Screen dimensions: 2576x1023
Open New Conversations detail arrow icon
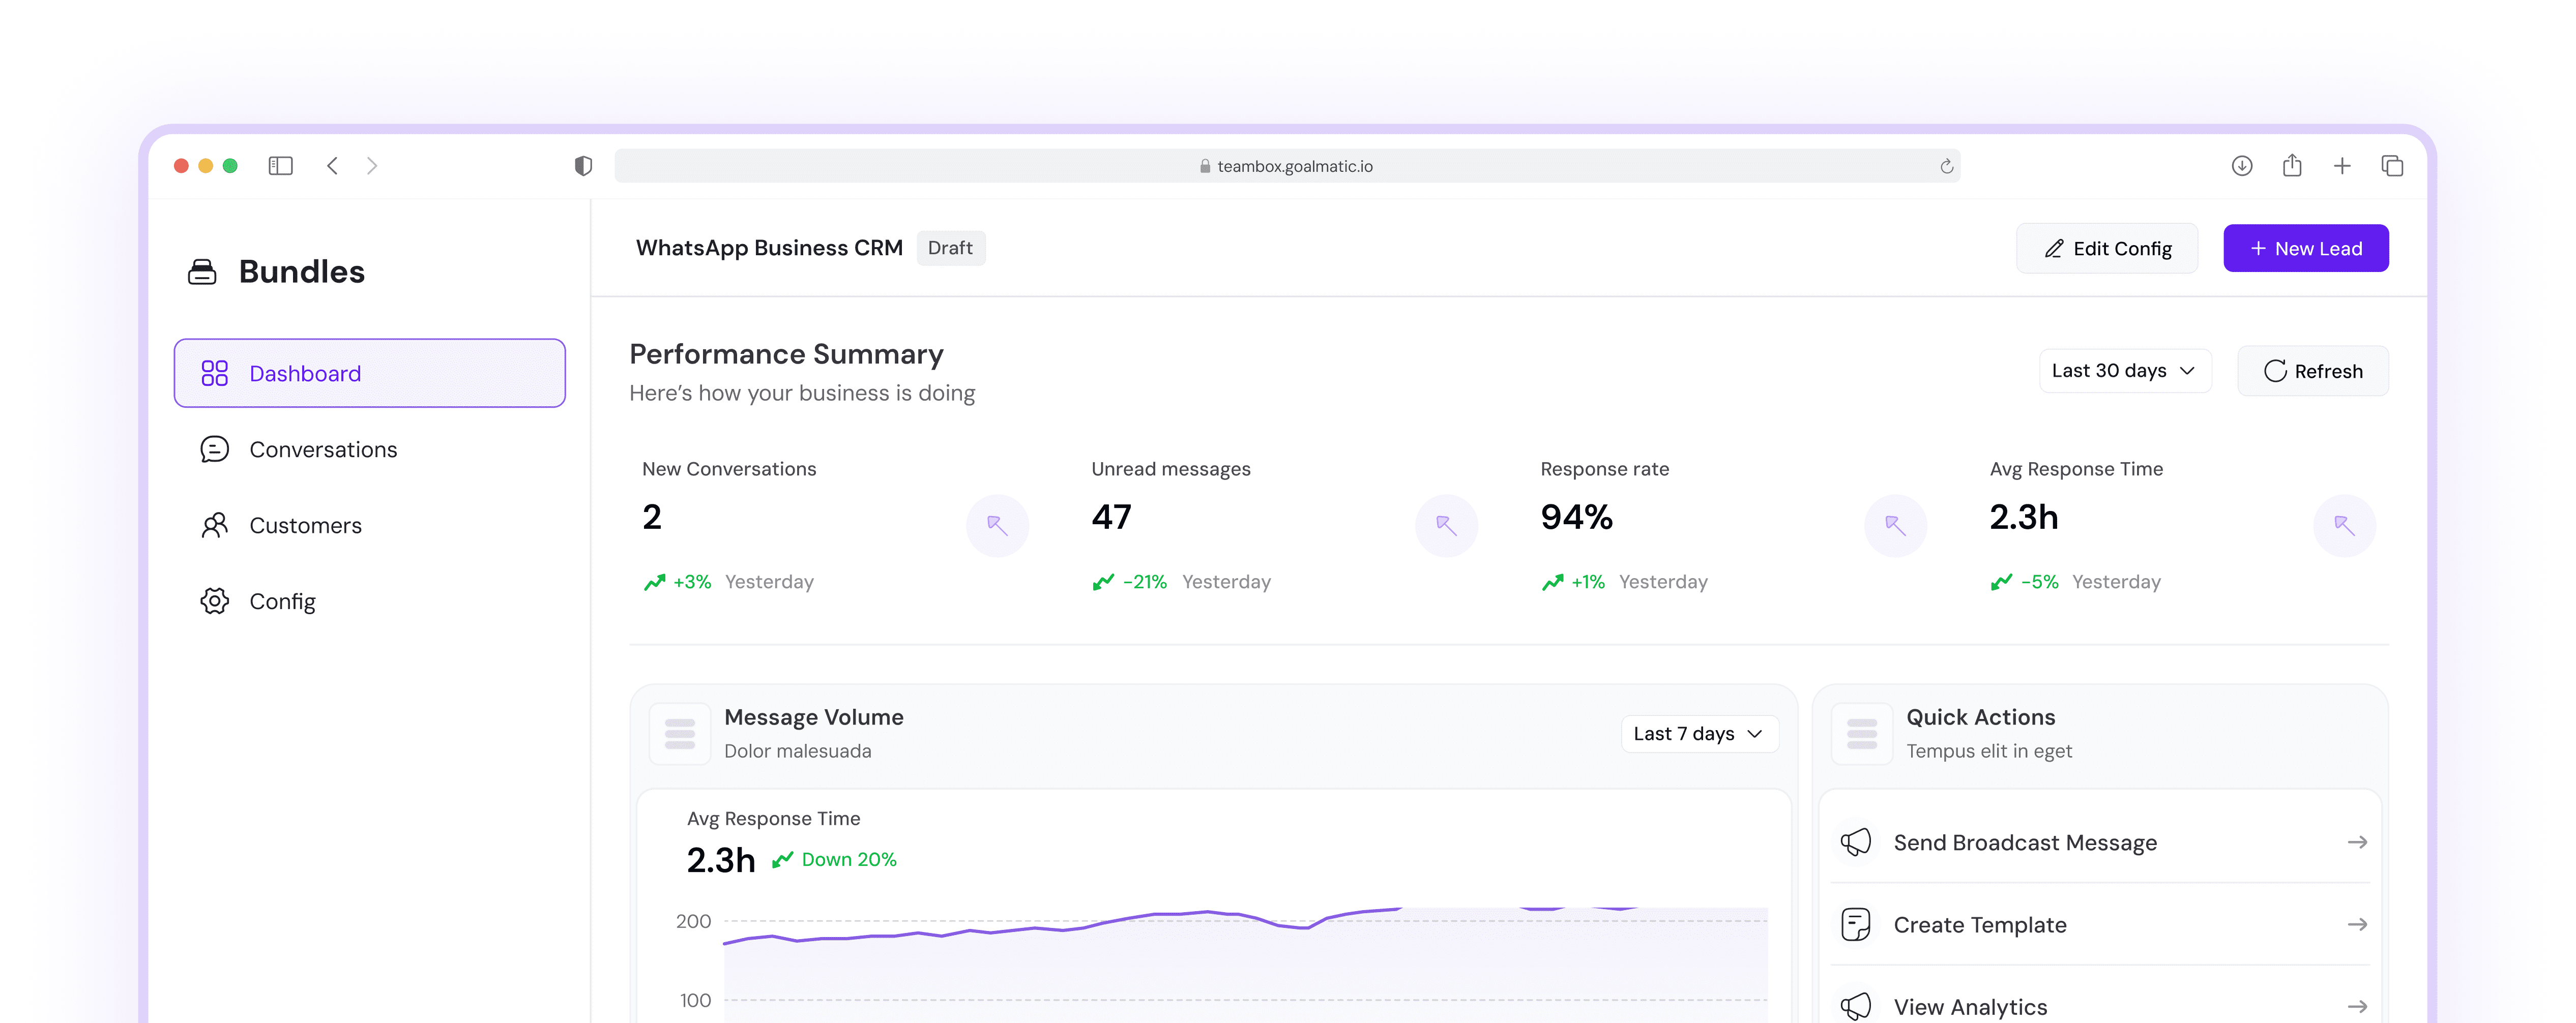click(x=997, y=525)
